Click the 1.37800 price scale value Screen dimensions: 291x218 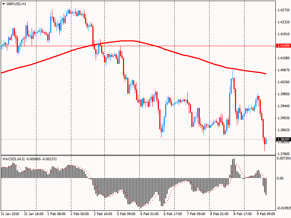283,154
